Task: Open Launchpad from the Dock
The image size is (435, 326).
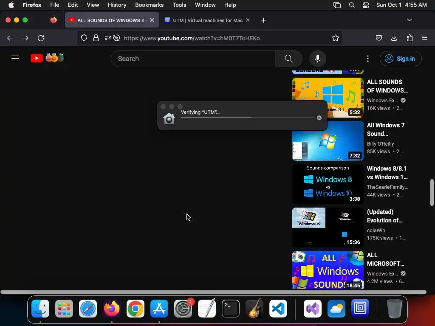Action: (x=64, y=309)
